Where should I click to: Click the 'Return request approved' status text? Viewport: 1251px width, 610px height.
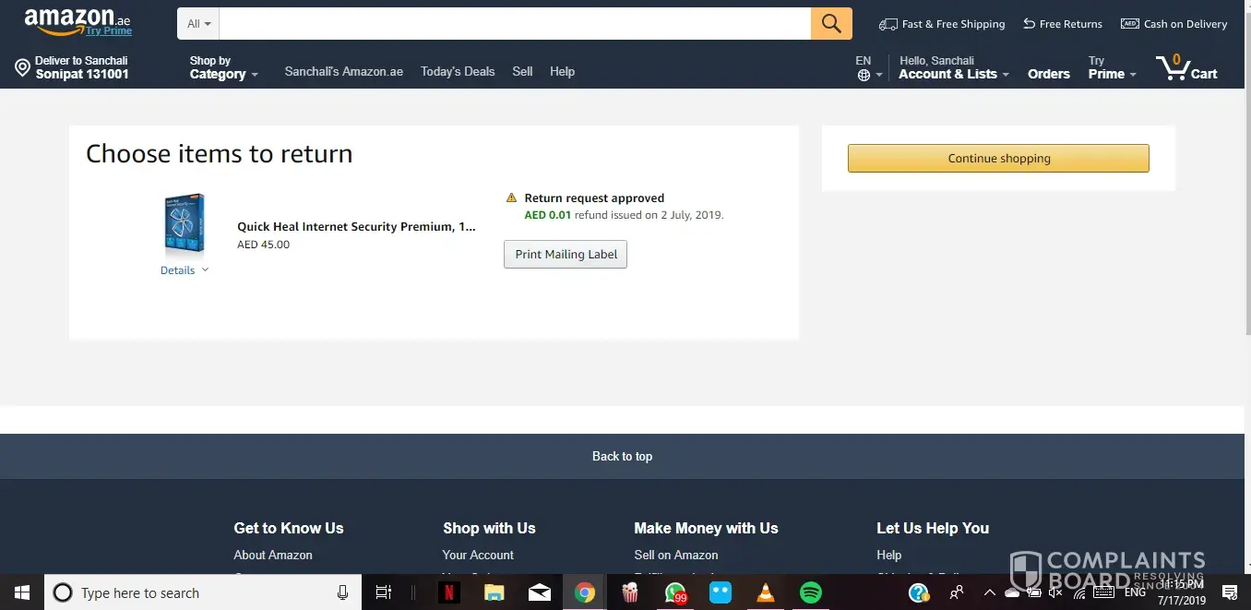pos(594,197)
